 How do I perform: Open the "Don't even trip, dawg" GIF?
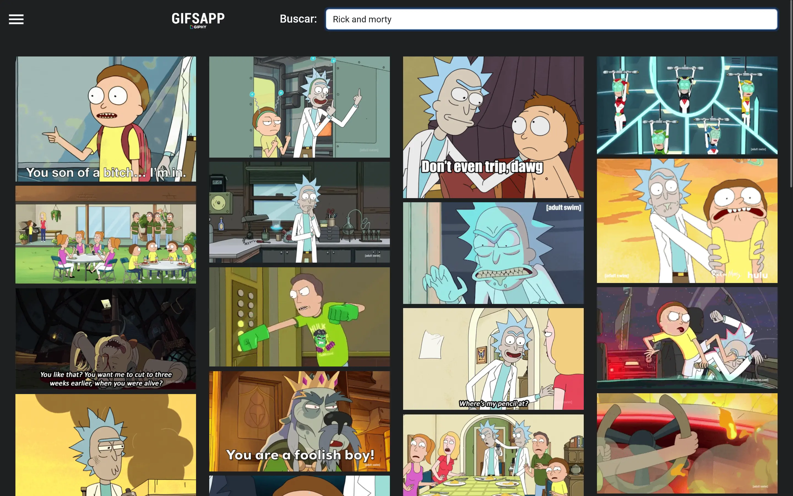coord(493,127)
